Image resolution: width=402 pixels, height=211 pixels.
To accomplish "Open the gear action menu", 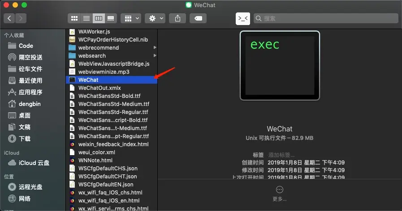I will [x=155, y=18].
